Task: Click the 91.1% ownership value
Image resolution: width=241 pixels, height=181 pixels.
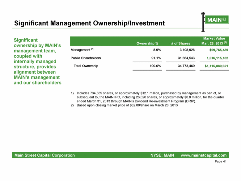Action: (x=156, y=58)
